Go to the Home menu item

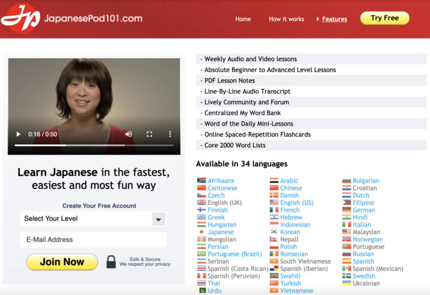coord(243,19)
